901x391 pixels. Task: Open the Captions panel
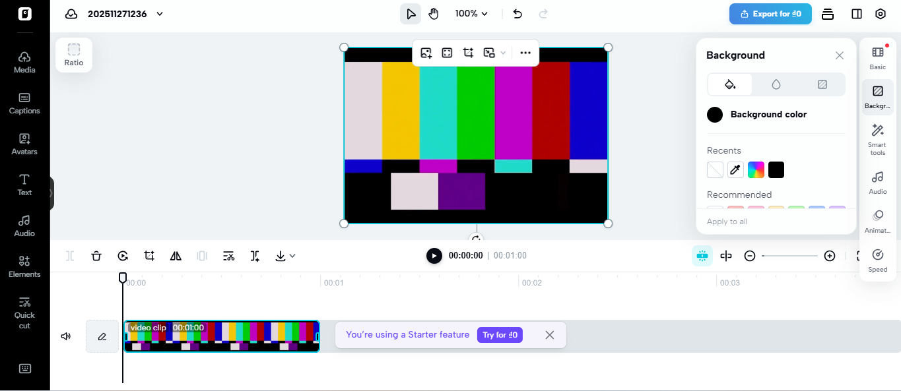coord(24,103)
